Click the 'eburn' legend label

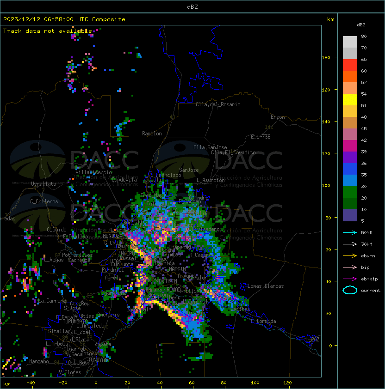[368, 256]
